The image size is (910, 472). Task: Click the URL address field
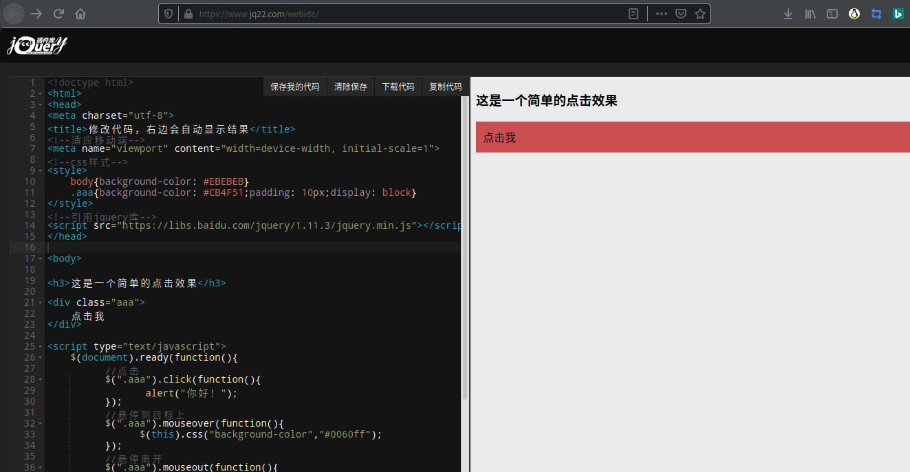[409, 14]
